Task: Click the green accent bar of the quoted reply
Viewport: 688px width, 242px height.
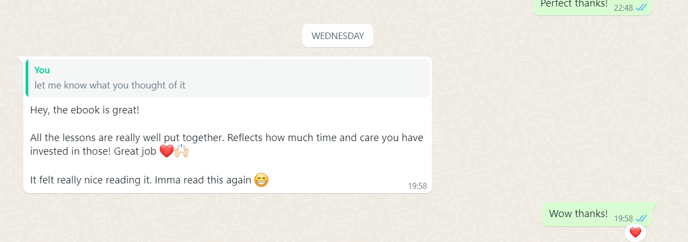Action: pyautogui.click(x=27, y=78)
